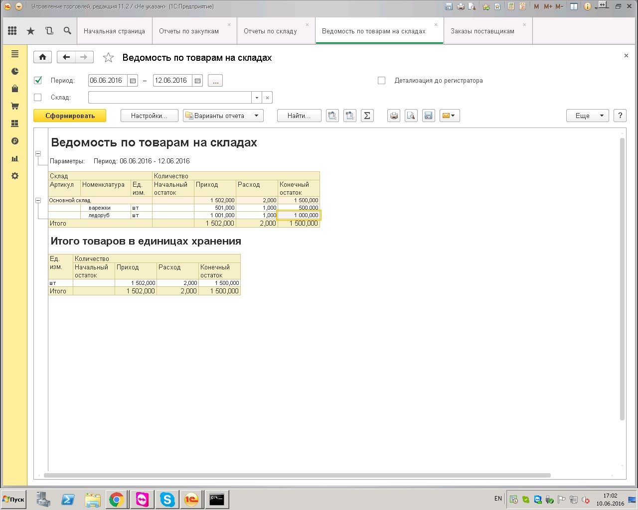Save report using the floppy disk icon
Viewport: 638px width, 510px height.
coord(428,116)
